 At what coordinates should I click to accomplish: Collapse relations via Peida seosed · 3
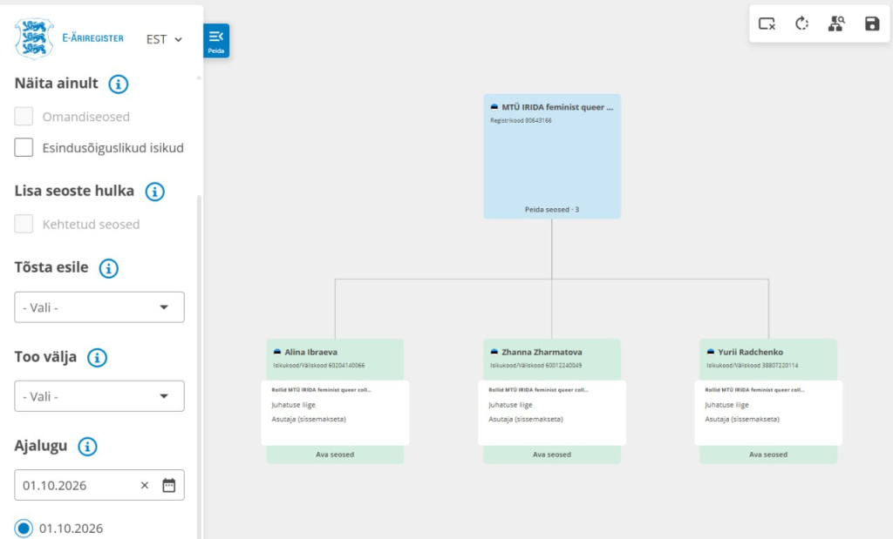coord(552,210)
